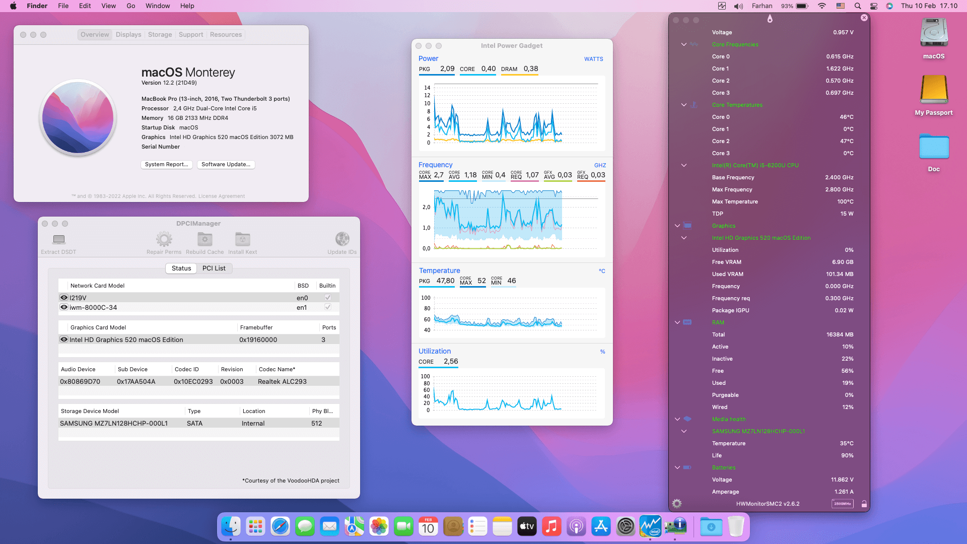Viewport: 967px width, 544px height.
Task: Open Messages from the Dock
Action: point(305,527)
